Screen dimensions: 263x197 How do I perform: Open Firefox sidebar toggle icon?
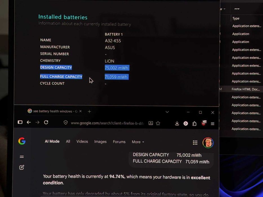(x=20, y=122)
